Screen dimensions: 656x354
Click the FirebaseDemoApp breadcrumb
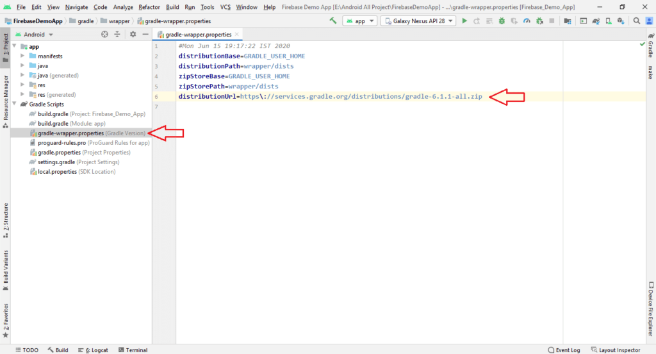[x=33, y=21]
